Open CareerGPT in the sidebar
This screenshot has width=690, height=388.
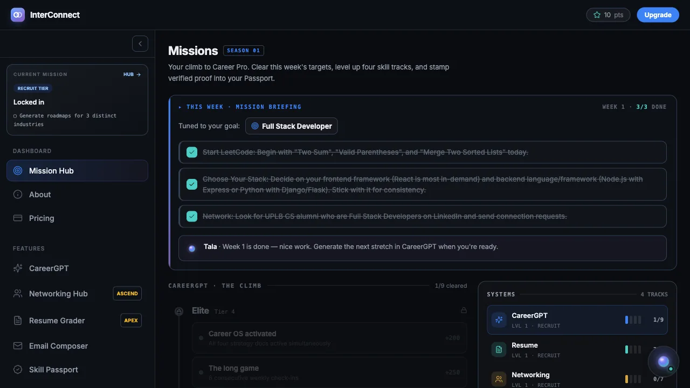coord(77,268)
